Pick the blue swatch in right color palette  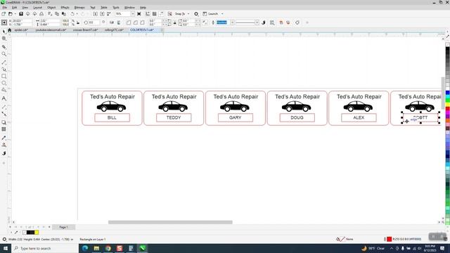click(x=447, y=93)
